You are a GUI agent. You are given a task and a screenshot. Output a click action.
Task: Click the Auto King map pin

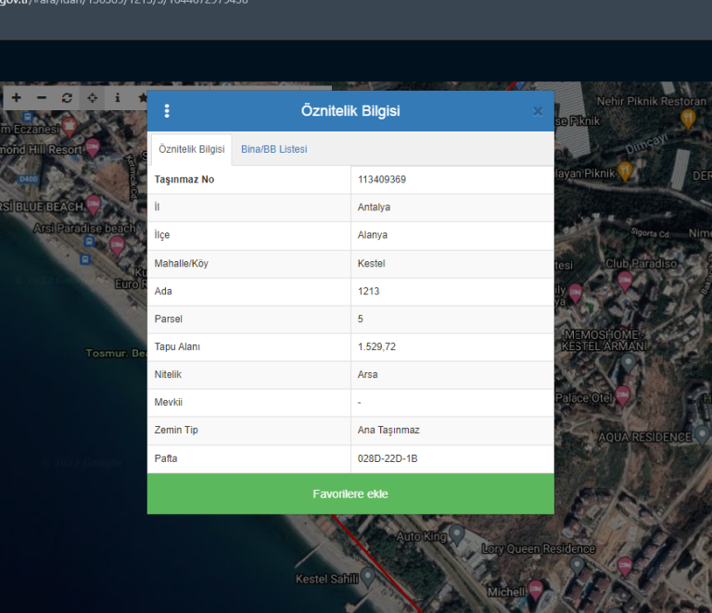tap(456, 534)
